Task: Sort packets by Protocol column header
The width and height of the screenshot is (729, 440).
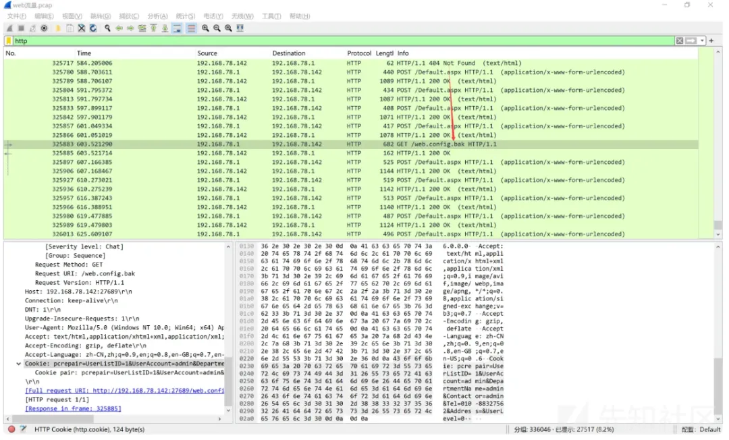Action: tap(359, 53)
